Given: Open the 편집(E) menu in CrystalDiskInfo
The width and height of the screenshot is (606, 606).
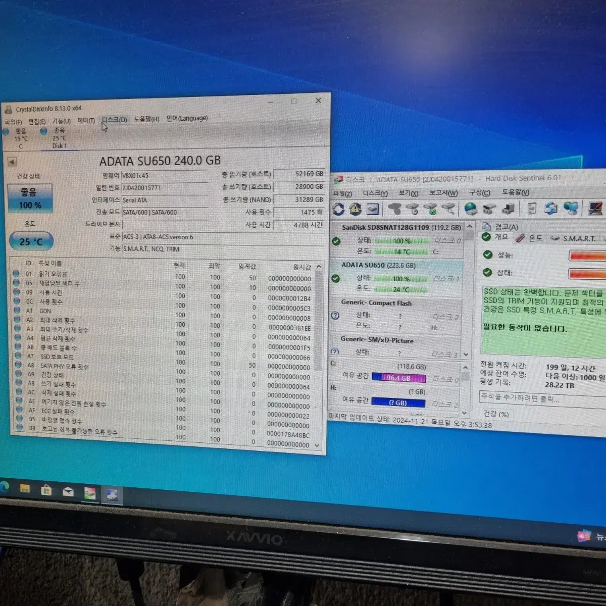Looking at the screenshot, I should [x=37, y=122].
